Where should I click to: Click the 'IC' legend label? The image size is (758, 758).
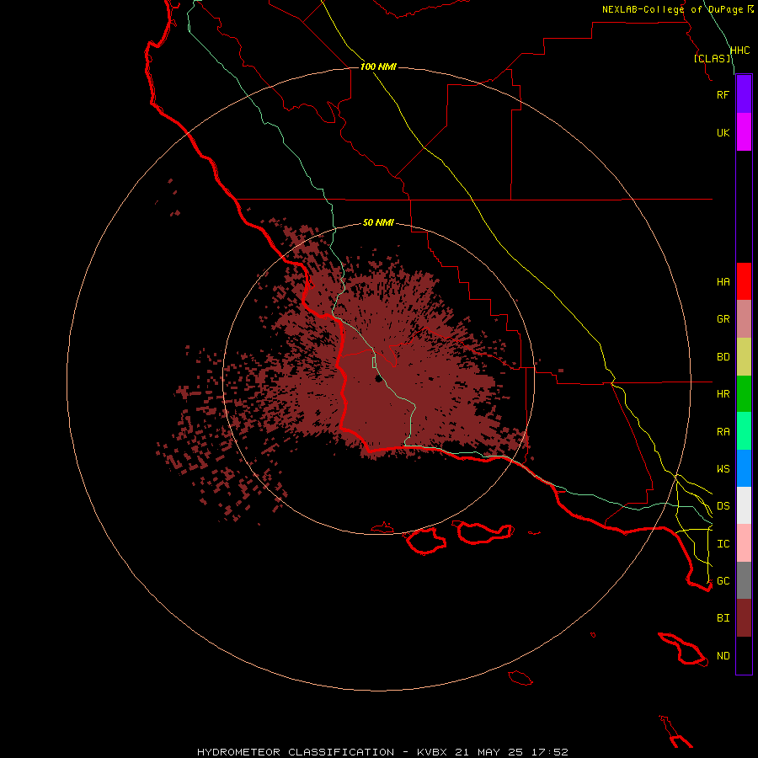coord(723,544)
